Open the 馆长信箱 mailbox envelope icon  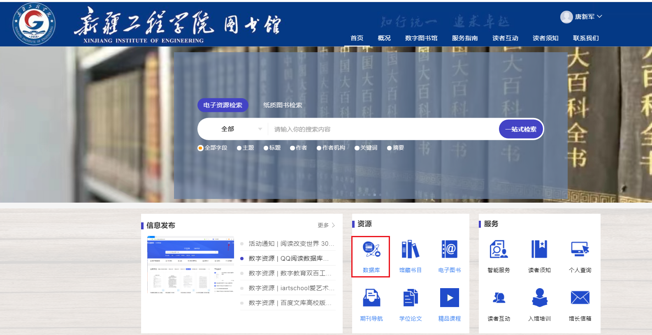580,298
